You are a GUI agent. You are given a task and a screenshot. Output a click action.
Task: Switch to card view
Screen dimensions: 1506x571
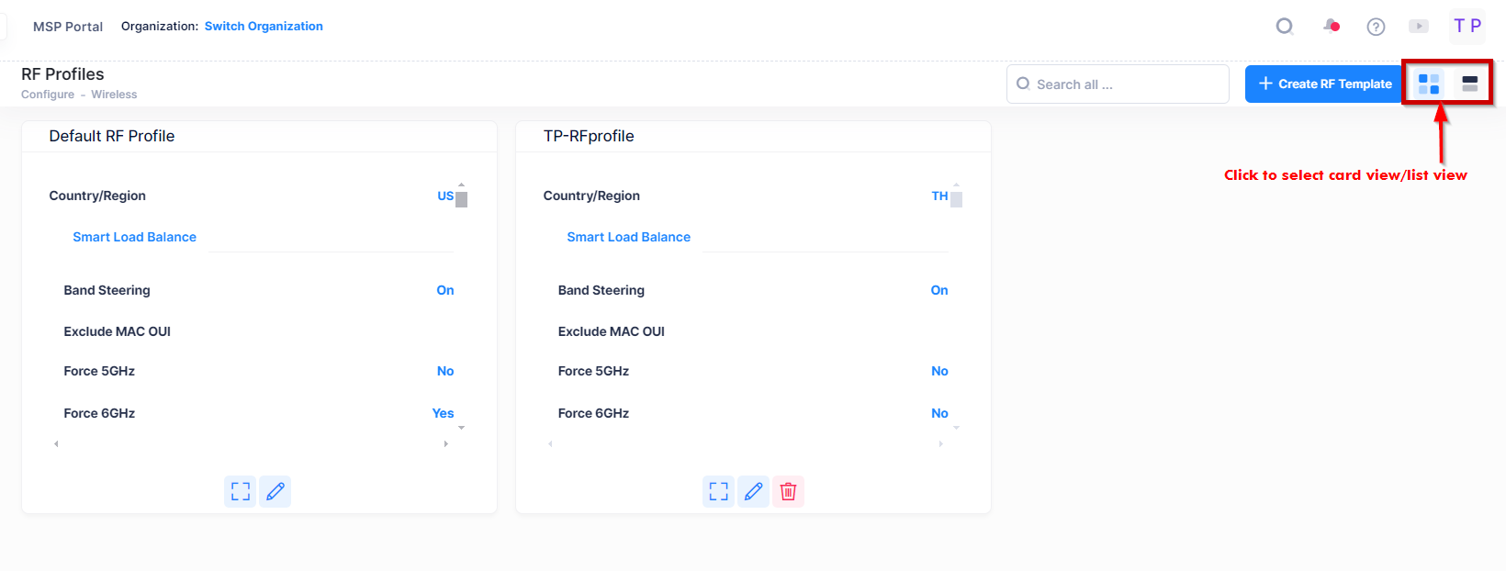click(1428, 83)
